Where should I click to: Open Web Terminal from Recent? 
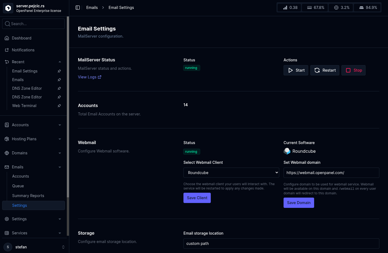coord(24,106)
